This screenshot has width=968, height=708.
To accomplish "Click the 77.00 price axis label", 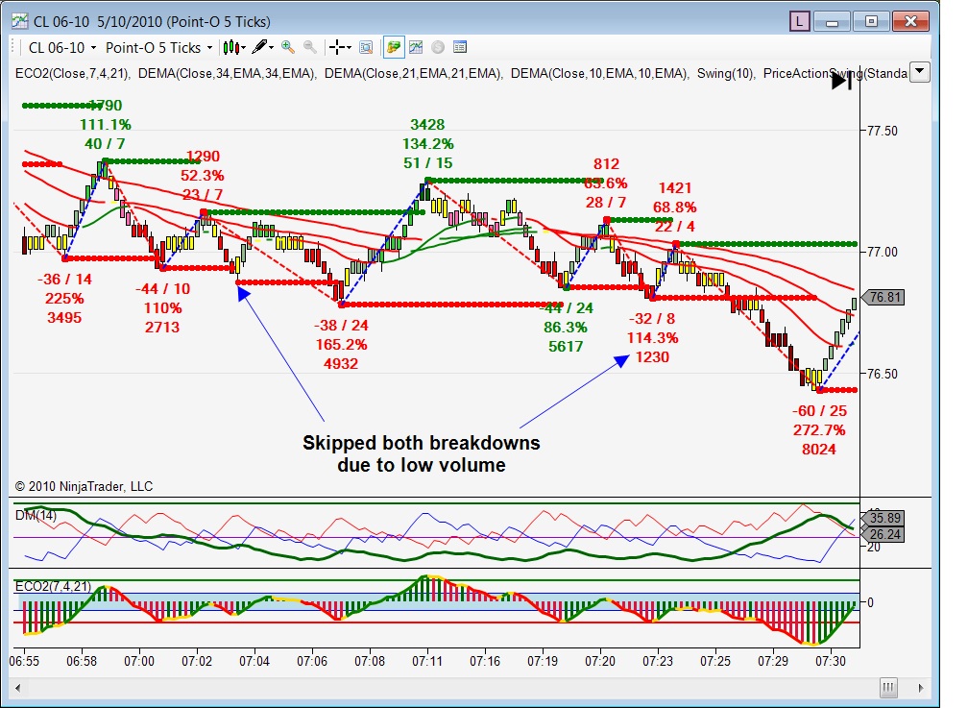I will click(883, 252).
